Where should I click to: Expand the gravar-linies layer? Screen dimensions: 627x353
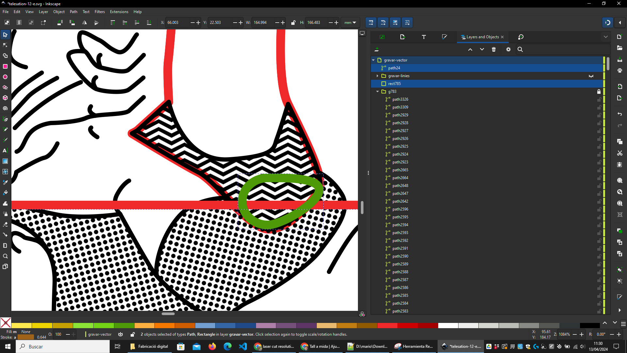point(378,76)
